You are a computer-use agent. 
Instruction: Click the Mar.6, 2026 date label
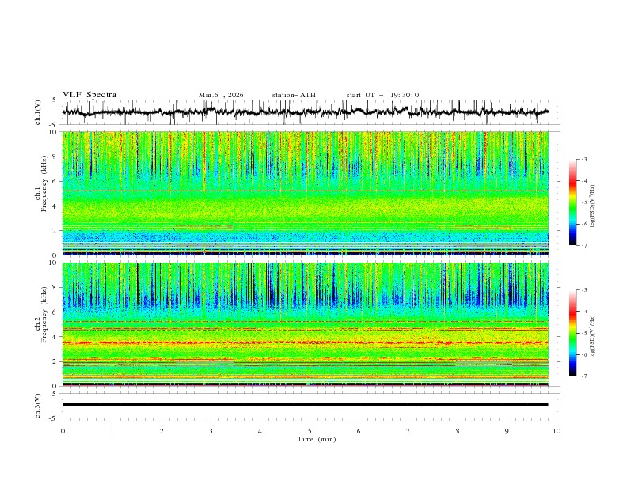pos(221,95)
